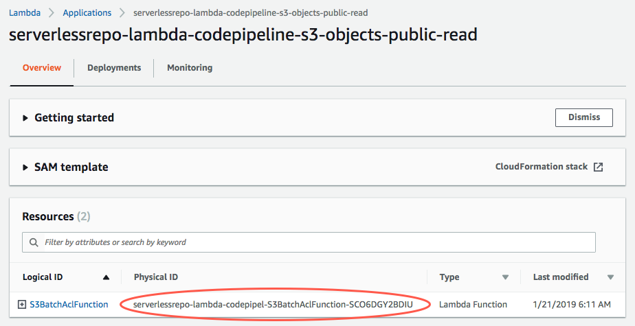Click the CloudFormation external link icon
635x326 pixels.
click(x=598, y=167)
